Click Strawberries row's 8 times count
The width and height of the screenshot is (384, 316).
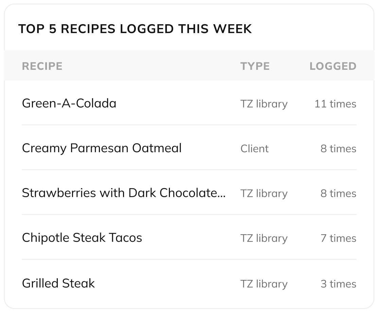point(338,193)
